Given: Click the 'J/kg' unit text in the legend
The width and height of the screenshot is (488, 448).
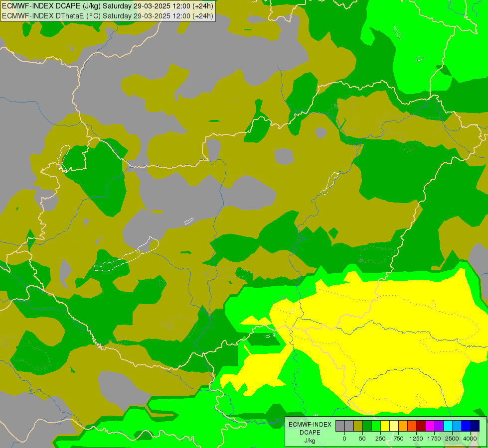Looking at the screenshot, I should click(x=310, y=441).
